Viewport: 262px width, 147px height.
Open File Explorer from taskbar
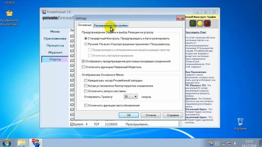[x=22, y=143]
